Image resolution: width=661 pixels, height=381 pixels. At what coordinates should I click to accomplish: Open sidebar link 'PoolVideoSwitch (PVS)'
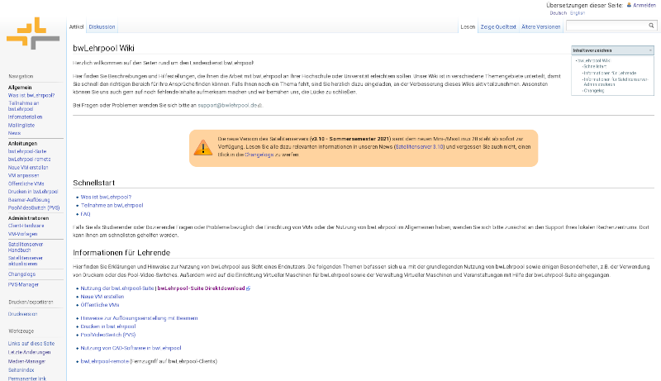tap(34, 207)
